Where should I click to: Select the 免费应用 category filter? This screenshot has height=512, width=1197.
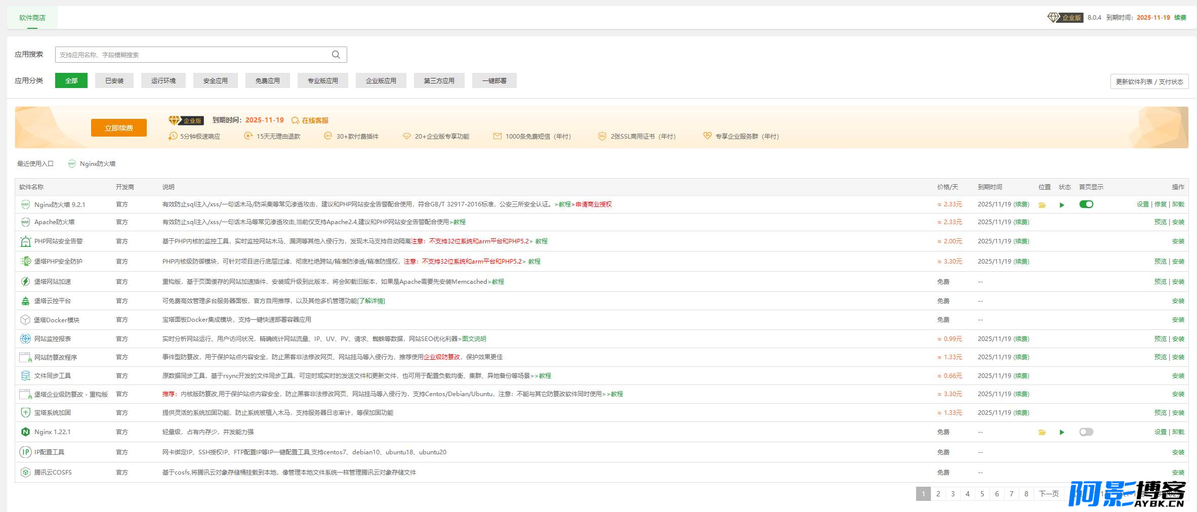pos(268,80)
